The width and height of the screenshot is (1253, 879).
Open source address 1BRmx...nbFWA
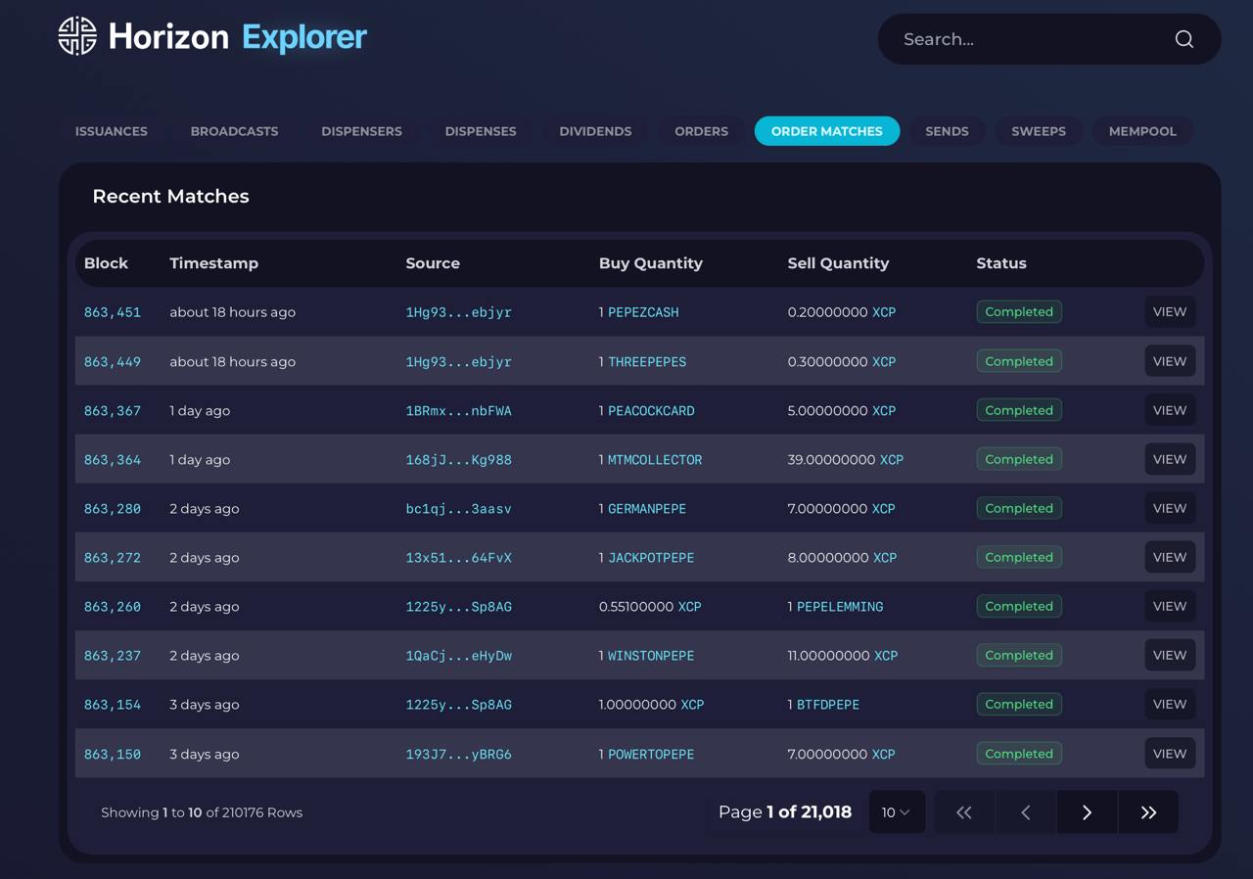click(x=459, y=410)
